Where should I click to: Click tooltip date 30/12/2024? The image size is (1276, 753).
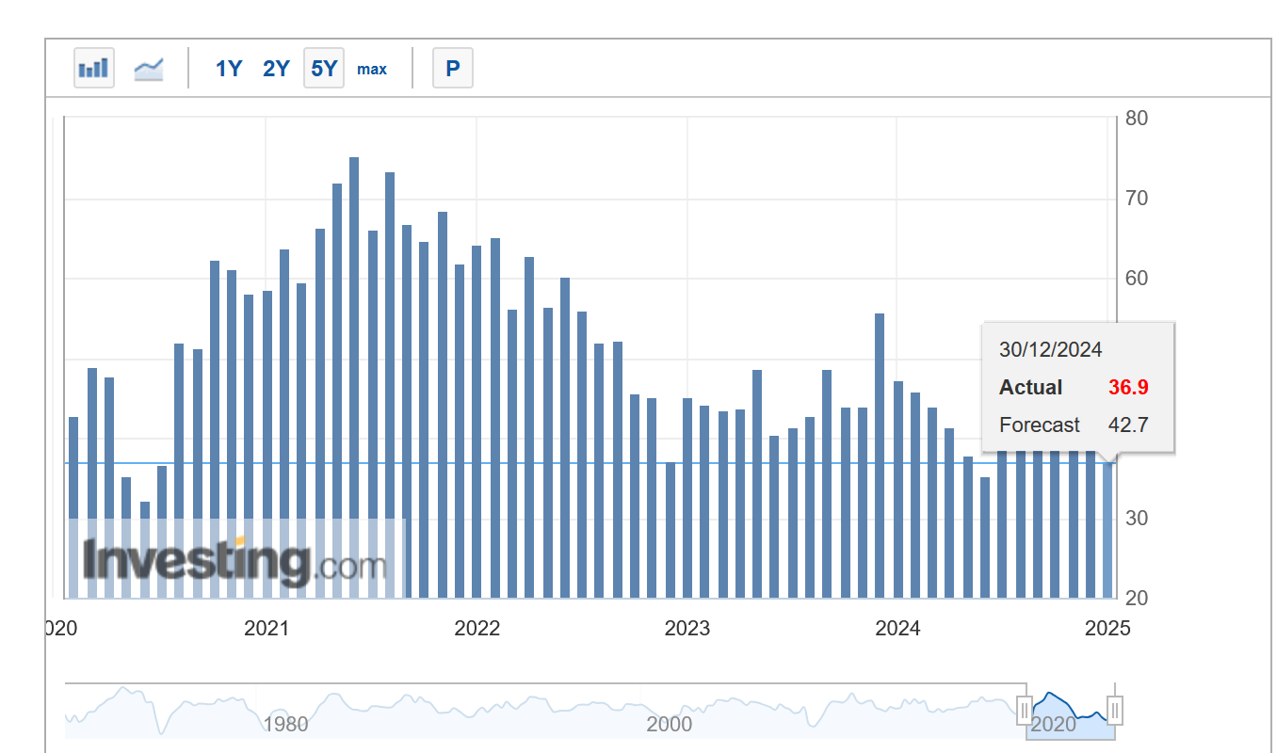click(x=1050, y=350)
